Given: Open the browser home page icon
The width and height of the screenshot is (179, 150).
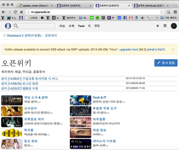Looking at the screenshot, I should pyautogui.click(x=21, y=12).
